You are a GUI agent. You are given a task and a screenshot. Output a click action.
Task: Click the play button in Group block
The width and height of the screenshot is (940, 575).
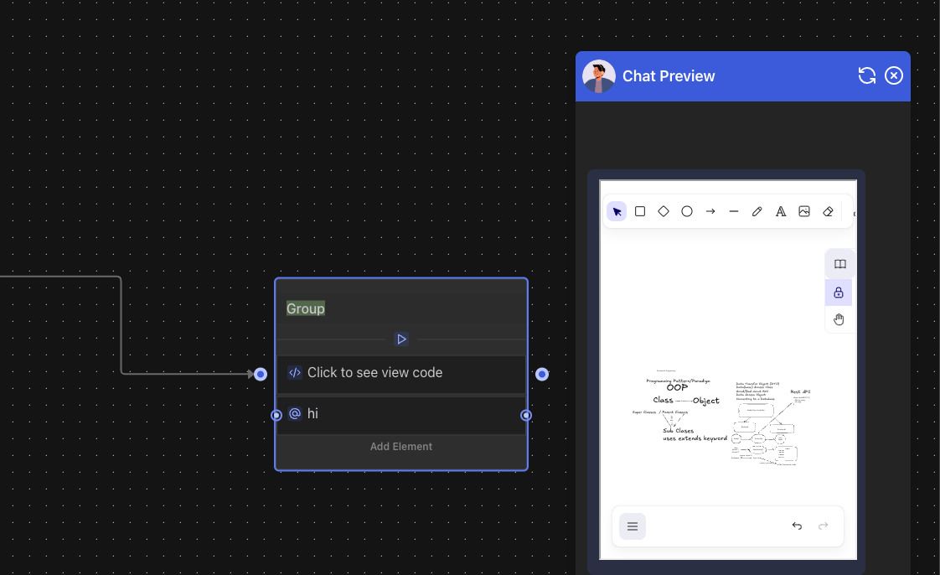coord(401,339)
